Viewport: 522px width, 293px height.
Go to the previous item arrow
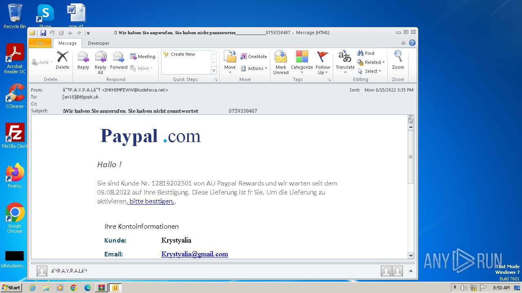click(70, 33)
